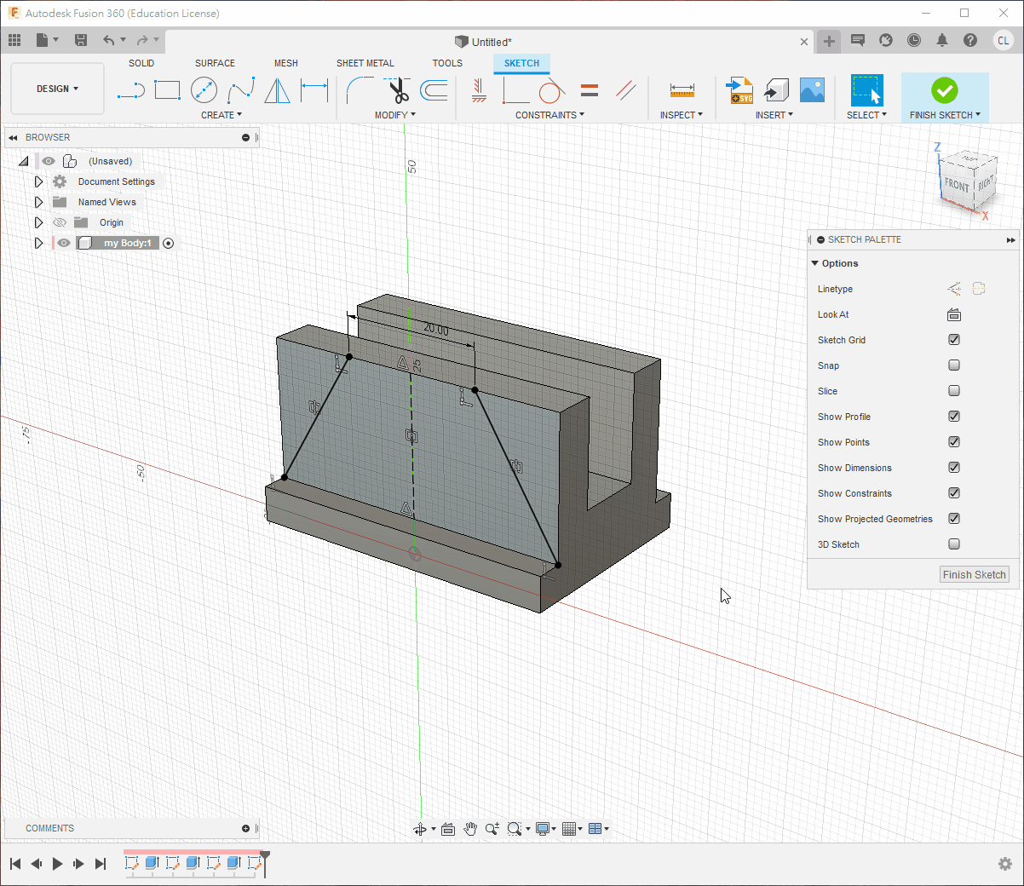Image resolution: width=1024 pixels, height=886 pixels.
Task: Open the DESIGN workspace dropdown
Action: coord(57,89)
